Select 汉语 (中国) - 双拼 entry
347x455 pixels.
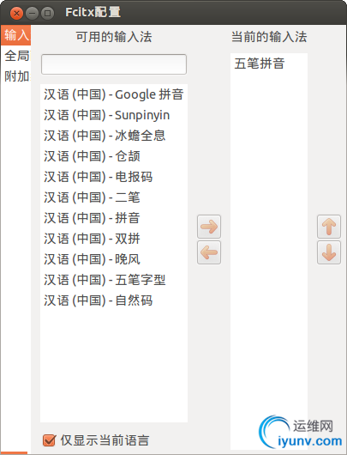pos(114,239)
